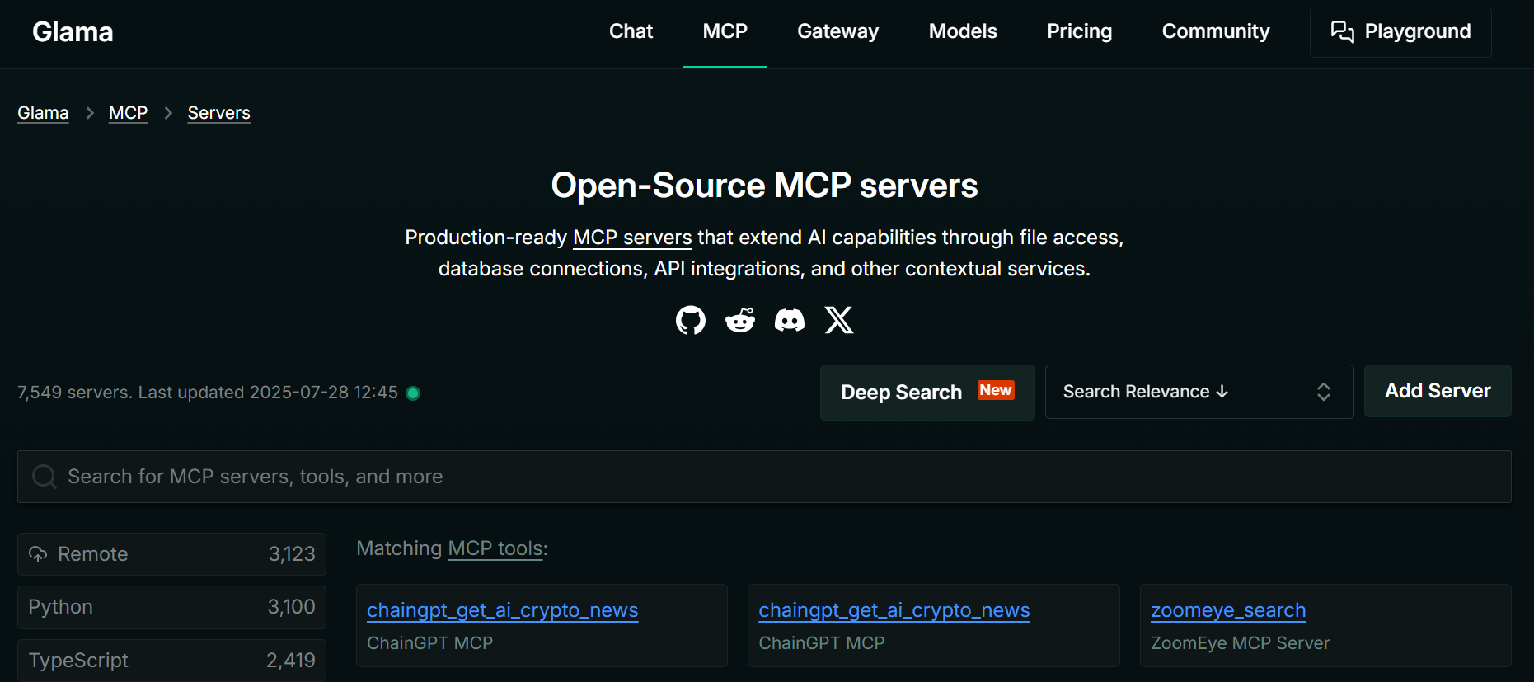The height and width of the screenshot is (682, 1534).
Task: Switch to the Gateway tab
Action: [x=837, y=32]
